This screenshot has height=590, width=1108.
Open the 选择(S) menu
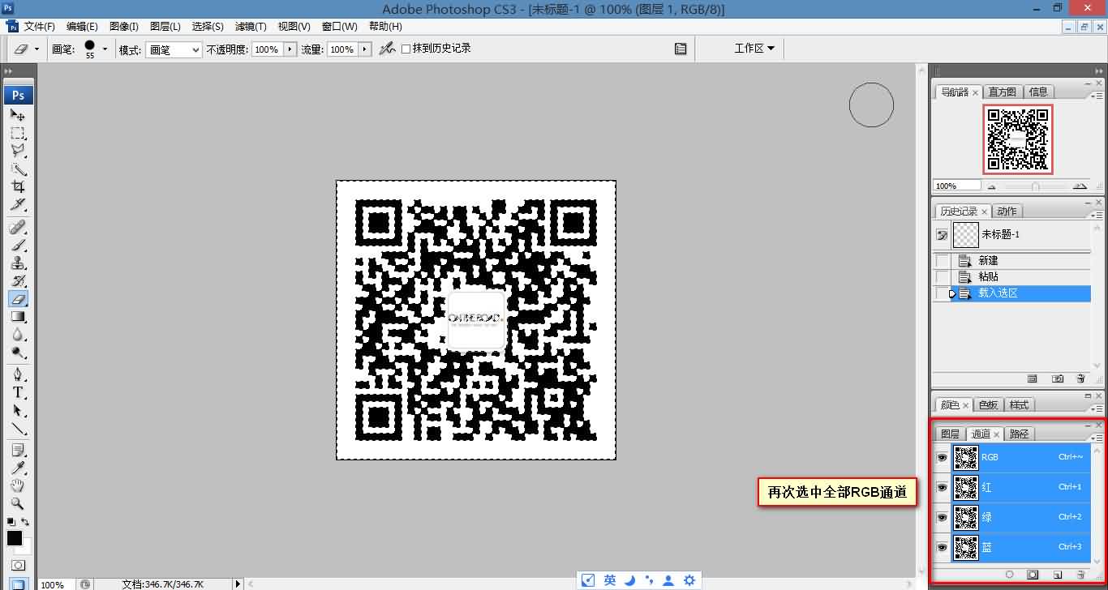[208, 27]
